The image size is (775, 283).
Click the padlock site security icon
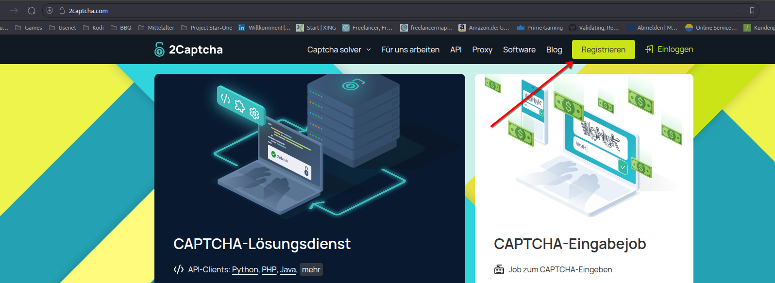62,11
